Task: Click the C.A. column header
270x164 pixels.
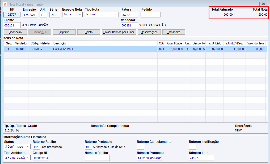Action: 162,43
